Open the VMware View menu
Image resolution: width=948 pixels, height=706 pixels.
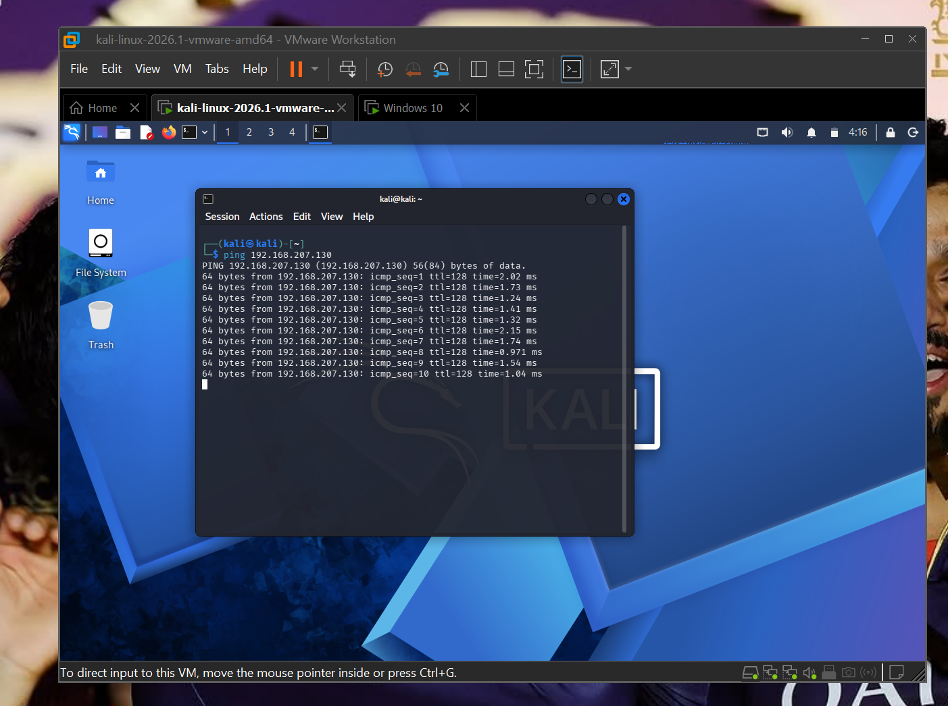[147, 69]
